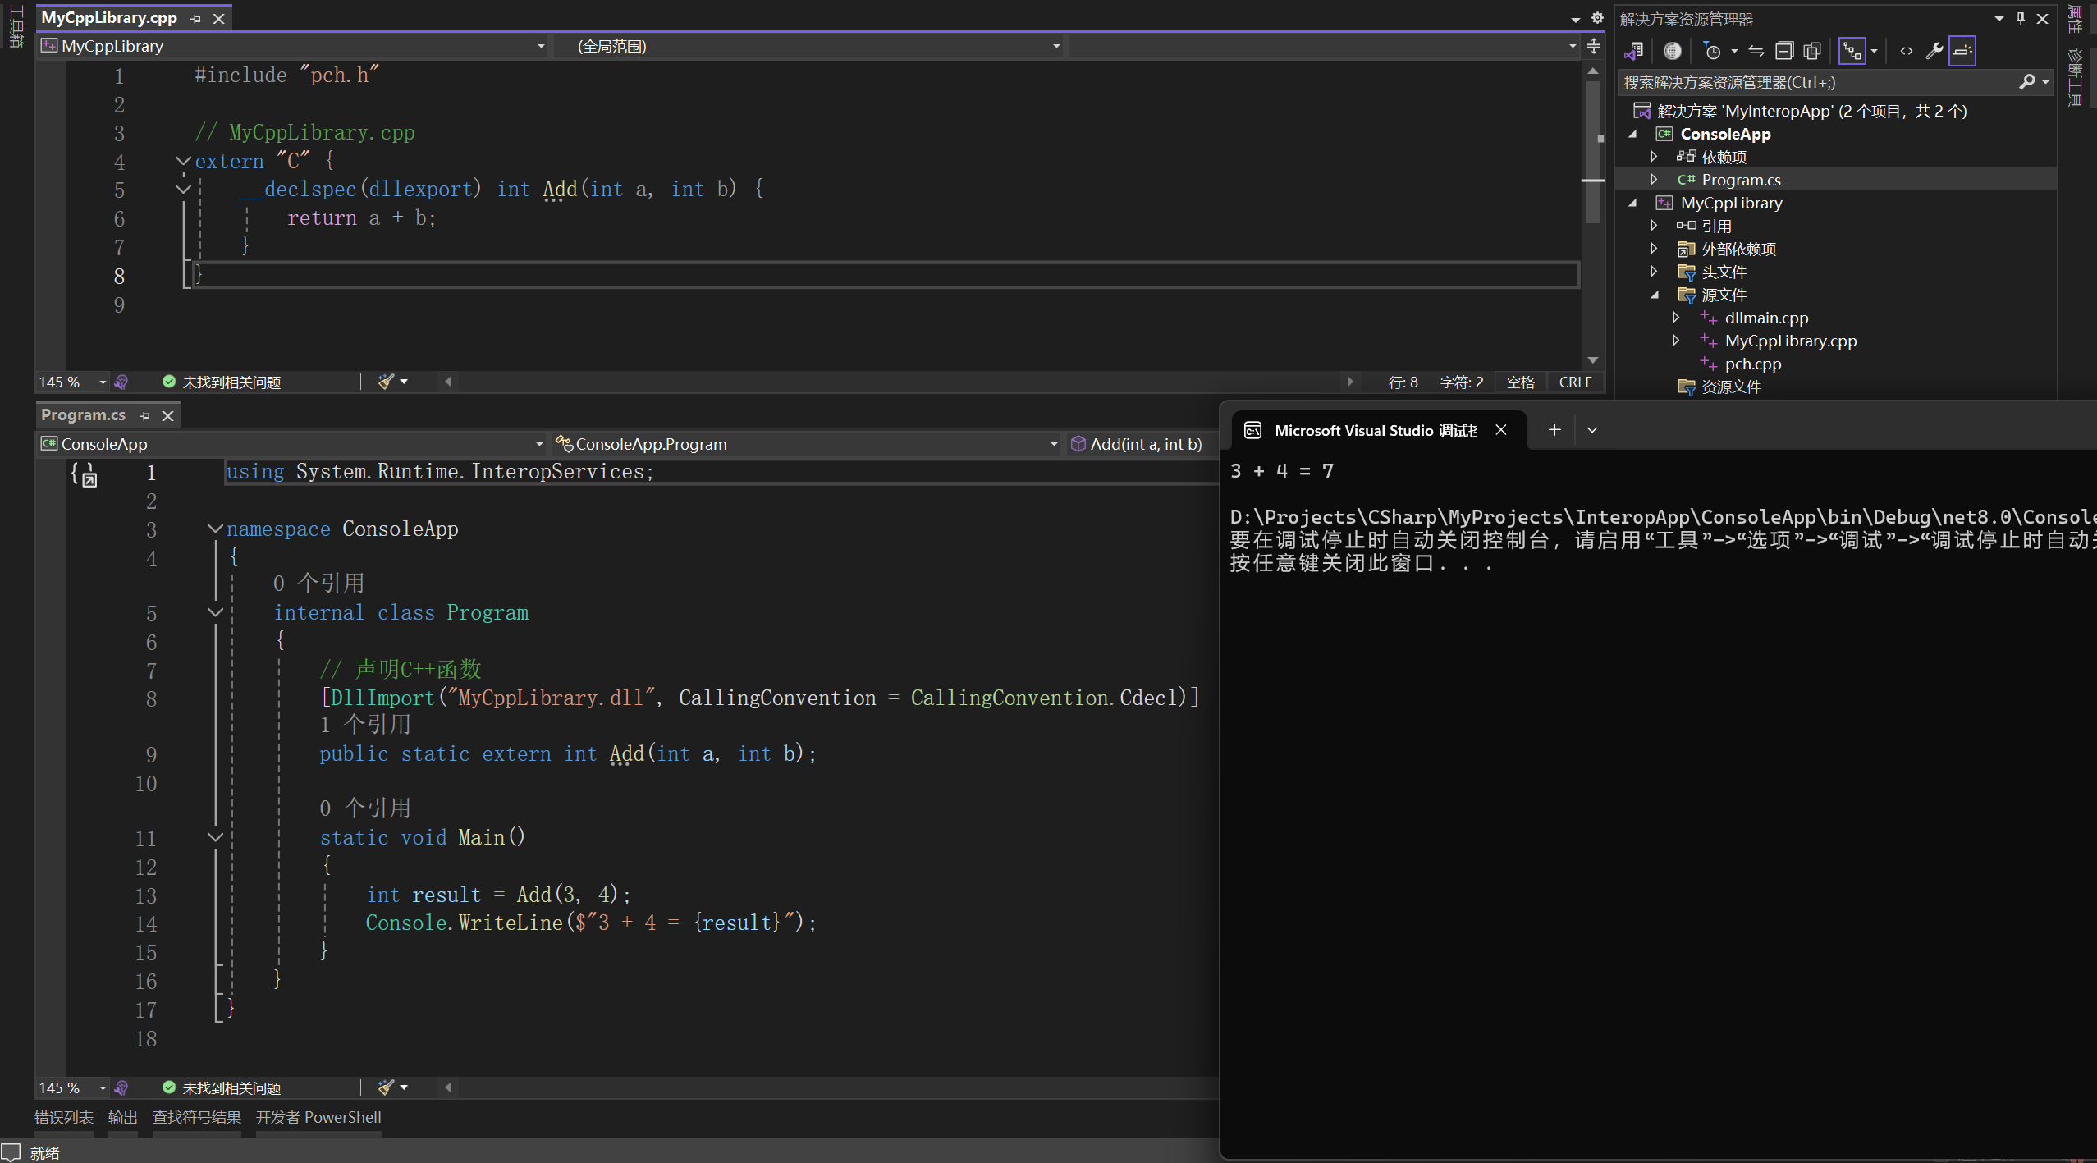Toggle pin on the Program.cs tab
This screenshot has width=2097, height=1163.
[x=144, y=416]
